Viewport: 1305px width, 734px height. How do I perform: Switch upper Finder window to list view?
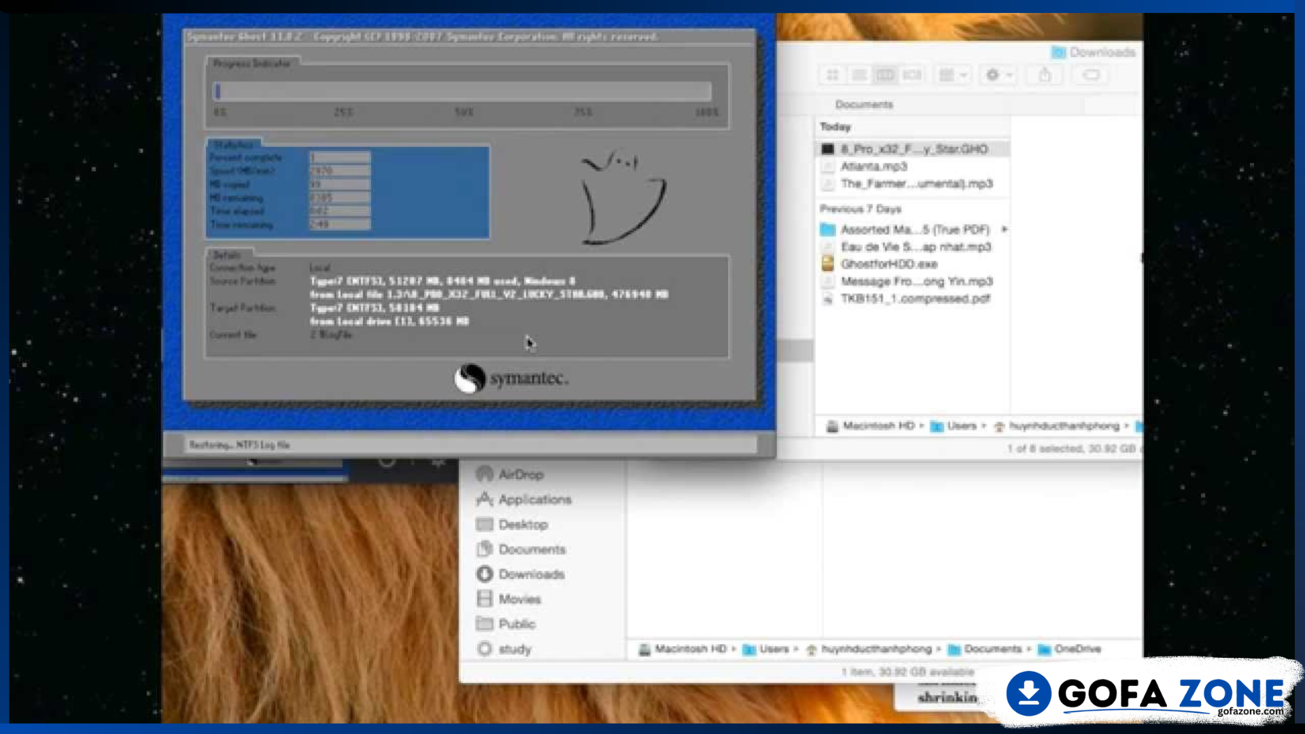pos(859,75)
